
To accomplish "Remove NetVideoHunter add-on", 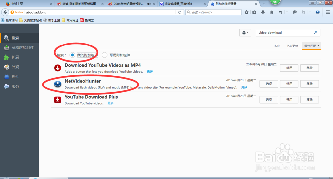I will (309, 84).
